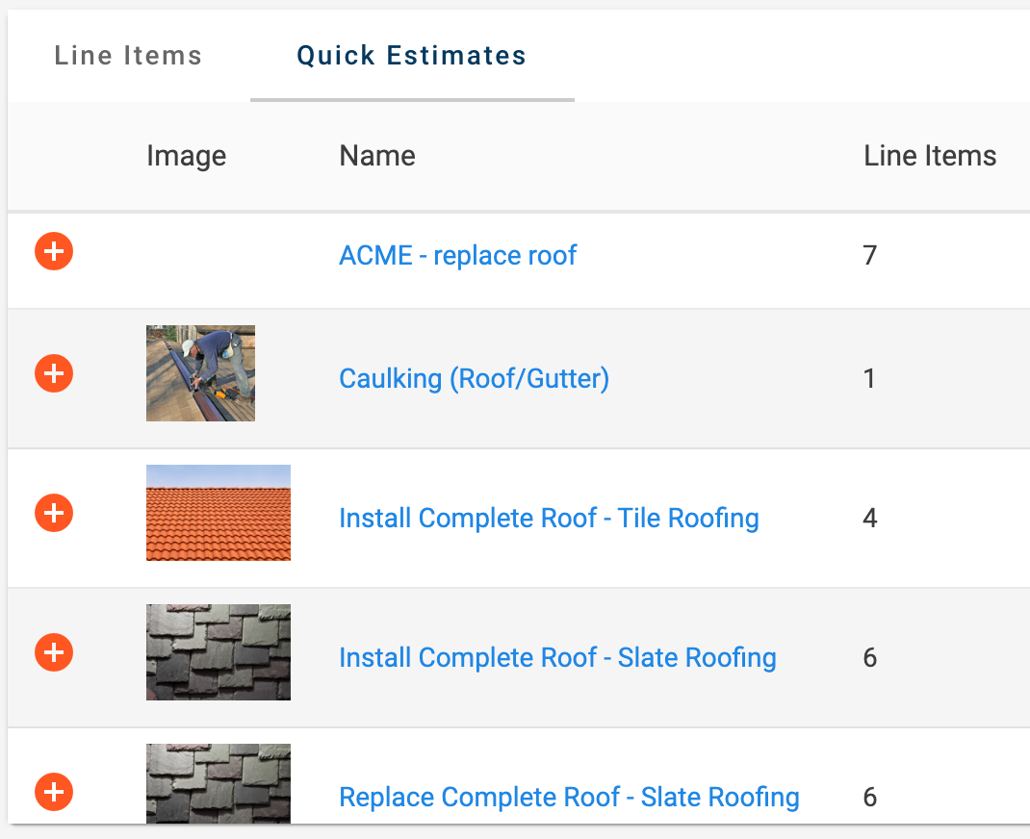The height and width of the screenshot is (839, 1030).
Task: Open Install Complete Roof - Slate Roofing
Action: [x=557, y=658]
